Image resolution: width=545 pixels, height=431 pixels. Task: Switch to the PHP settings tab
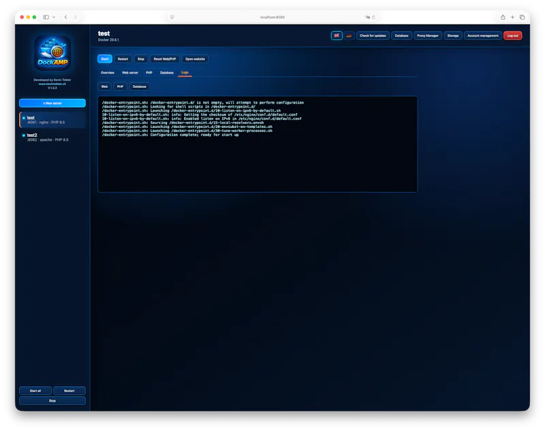click(149, 73)
